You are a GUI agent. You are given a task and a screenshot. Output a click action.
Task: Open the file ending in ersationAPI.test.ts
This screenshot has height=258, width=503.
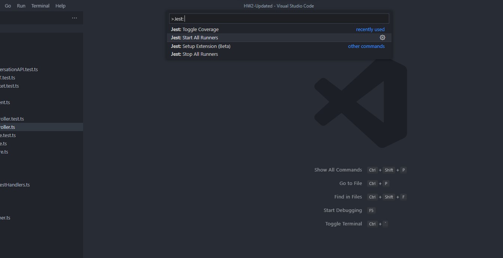(42, 69)
